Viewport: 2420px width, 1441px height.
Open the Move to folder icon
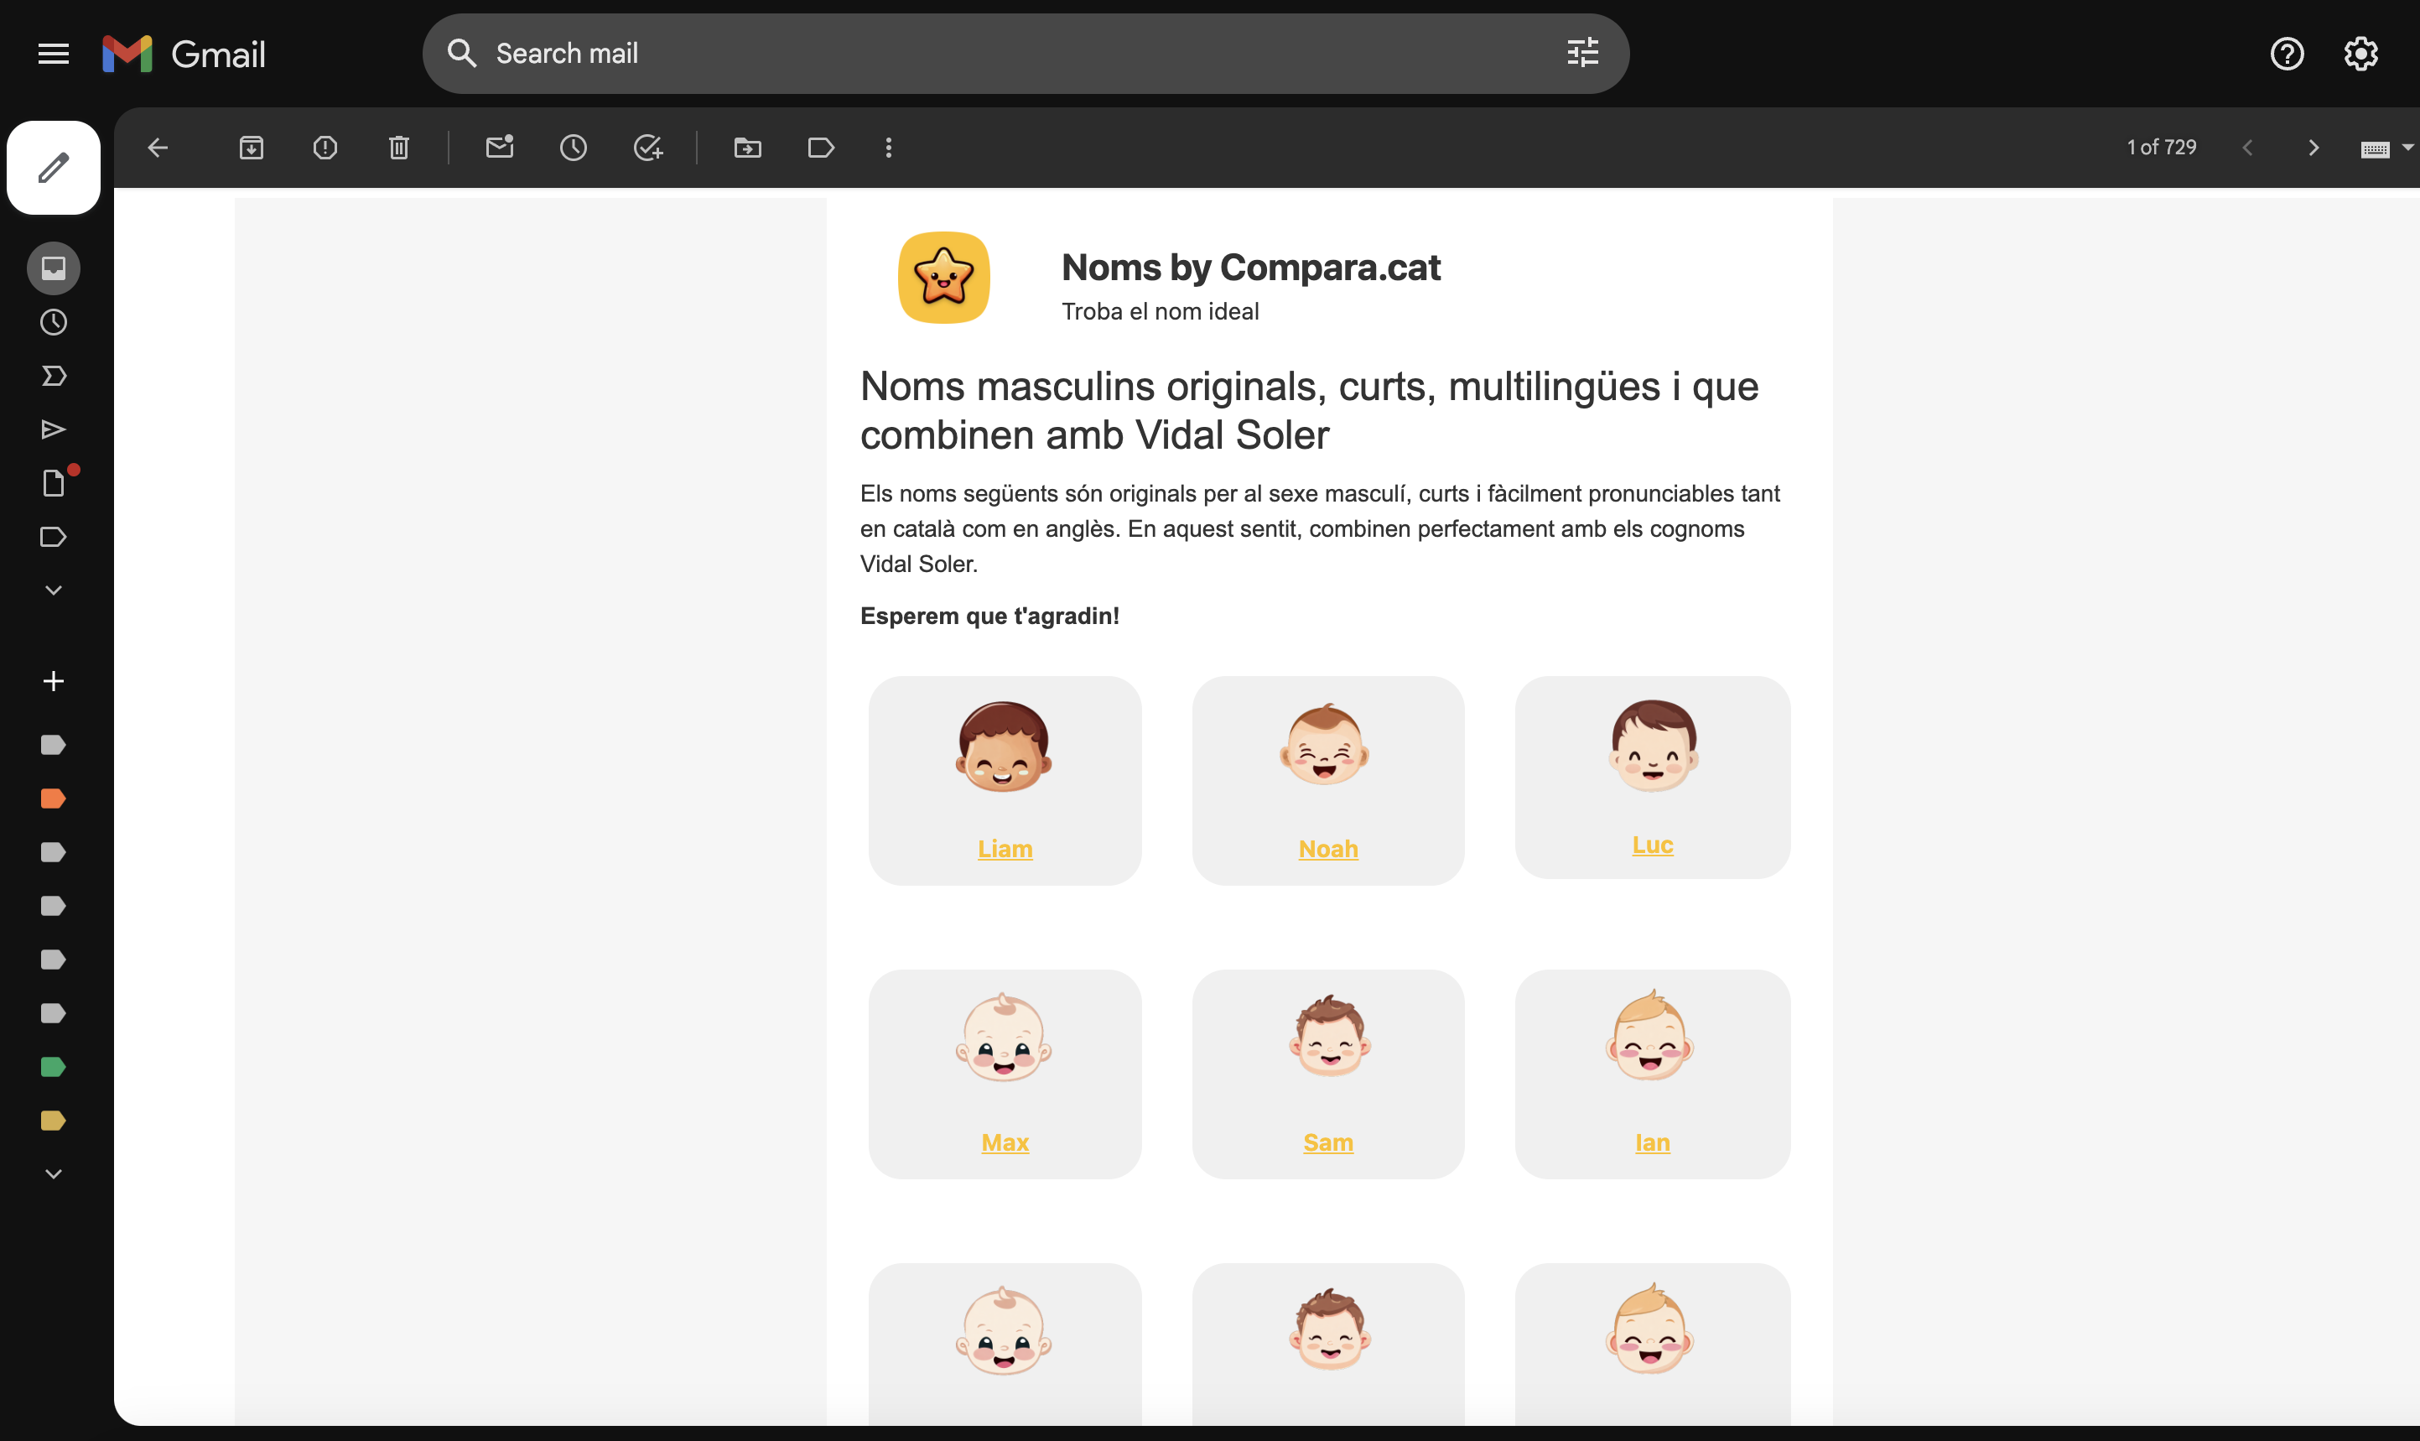click(747, 148)
